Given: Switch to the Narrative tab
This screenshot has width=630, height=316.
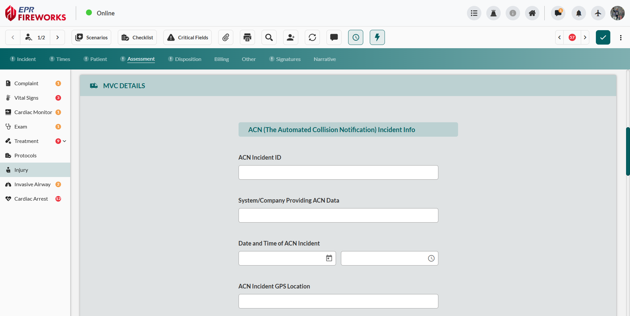Looking at the screenshot, I should [x=325, y=59].
